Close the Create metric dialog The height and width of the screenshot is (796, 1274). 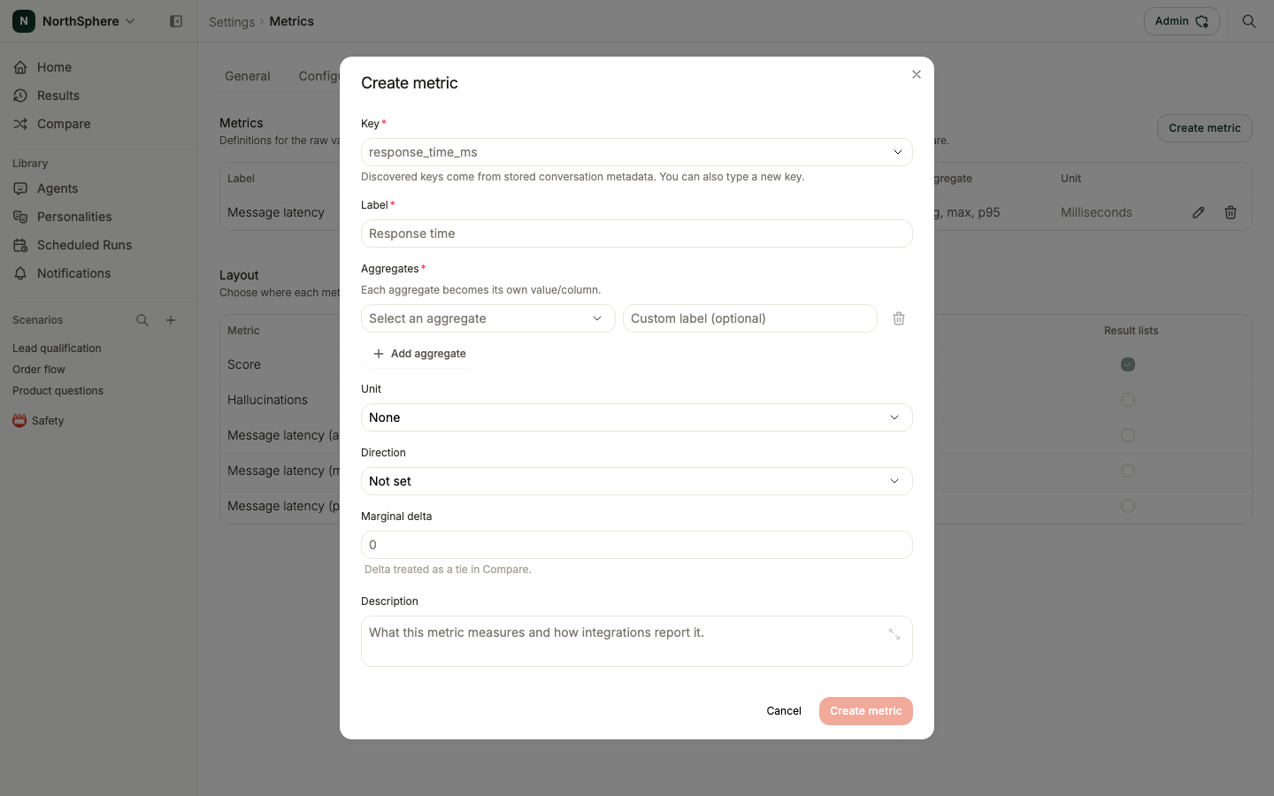click(917, 74)
